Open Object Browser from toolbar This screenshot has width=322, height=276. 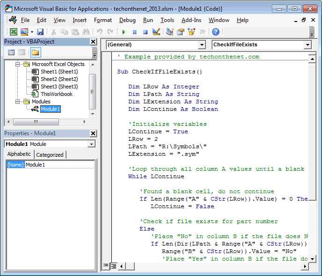[191, 32]
